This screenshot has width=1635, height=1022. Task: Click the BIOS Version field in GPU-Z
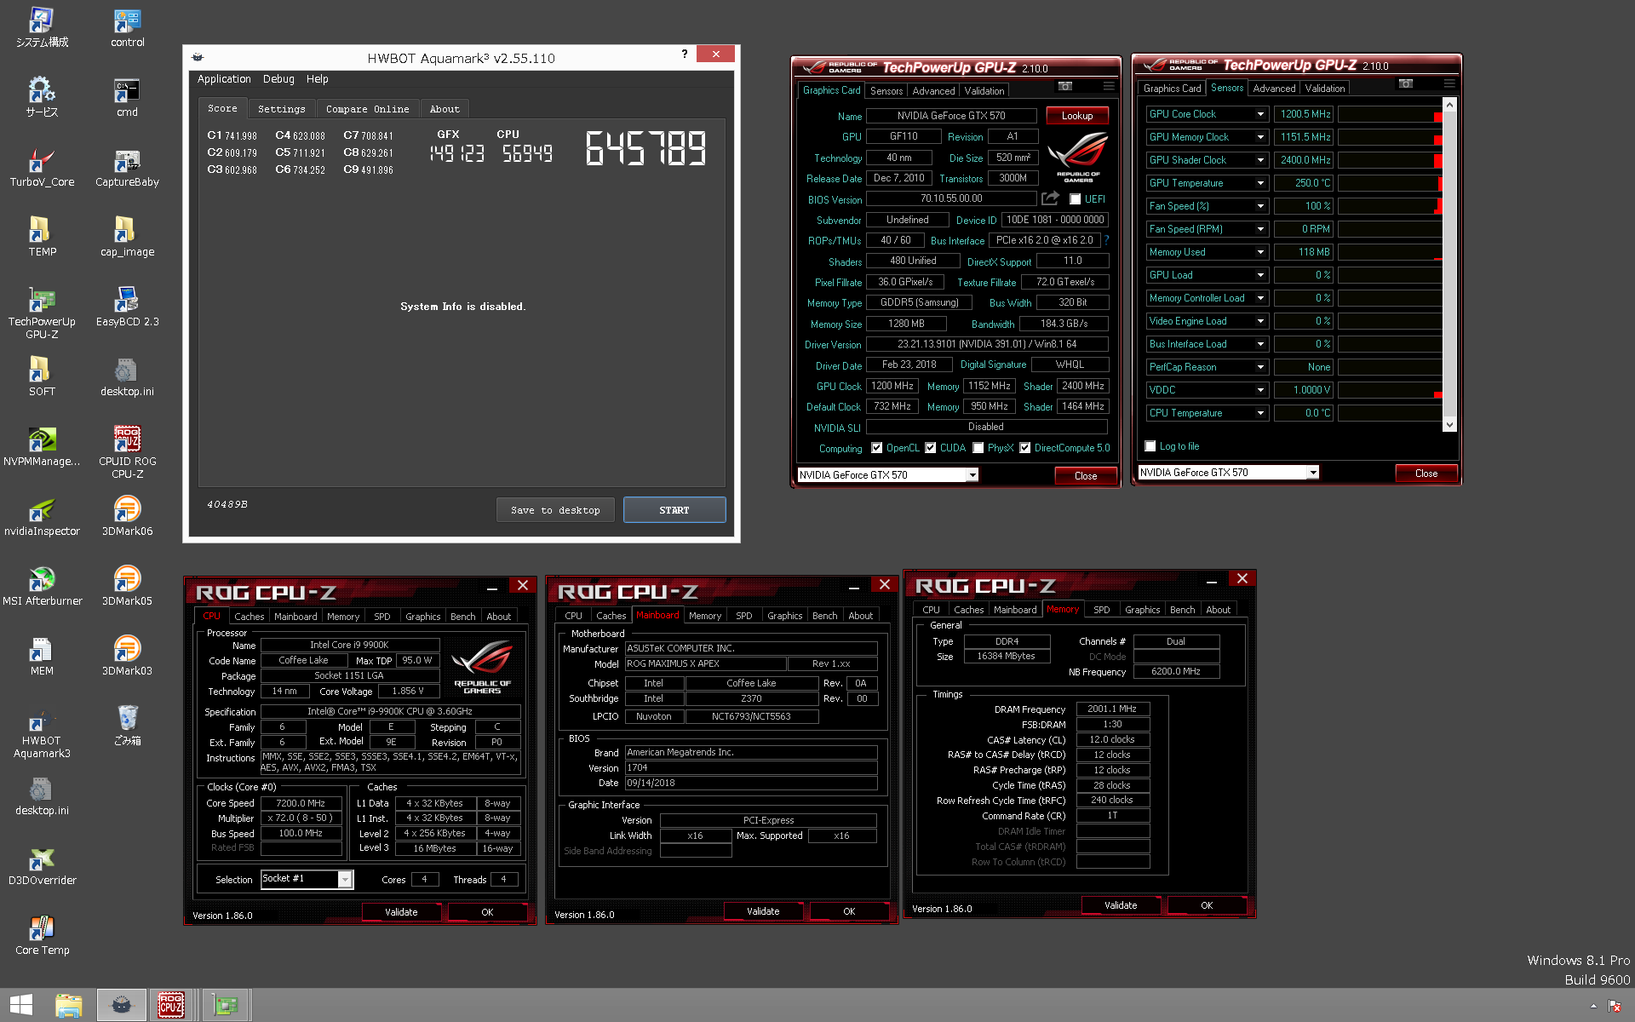951,198
